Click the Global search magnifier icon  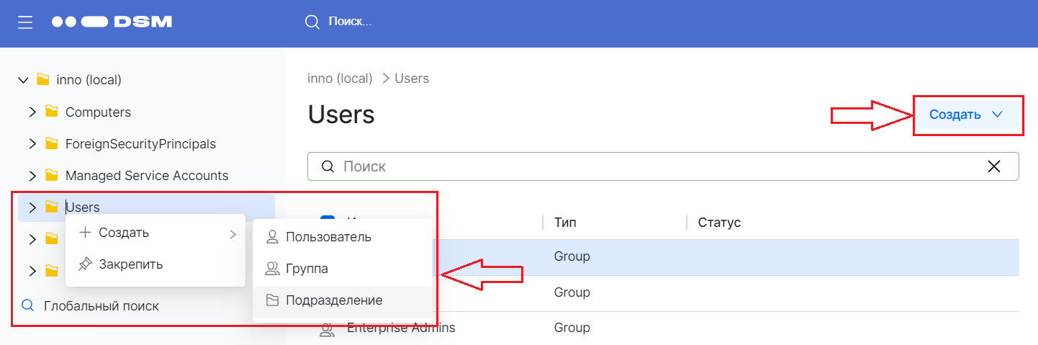point(28,305)
